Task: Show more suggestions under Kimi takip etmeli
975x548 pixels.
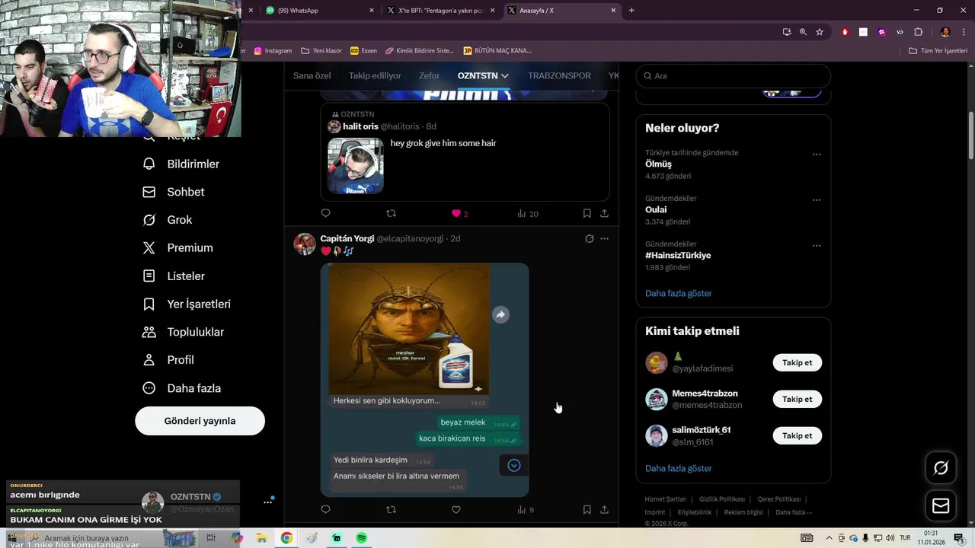Action: [x=678, y=468]
